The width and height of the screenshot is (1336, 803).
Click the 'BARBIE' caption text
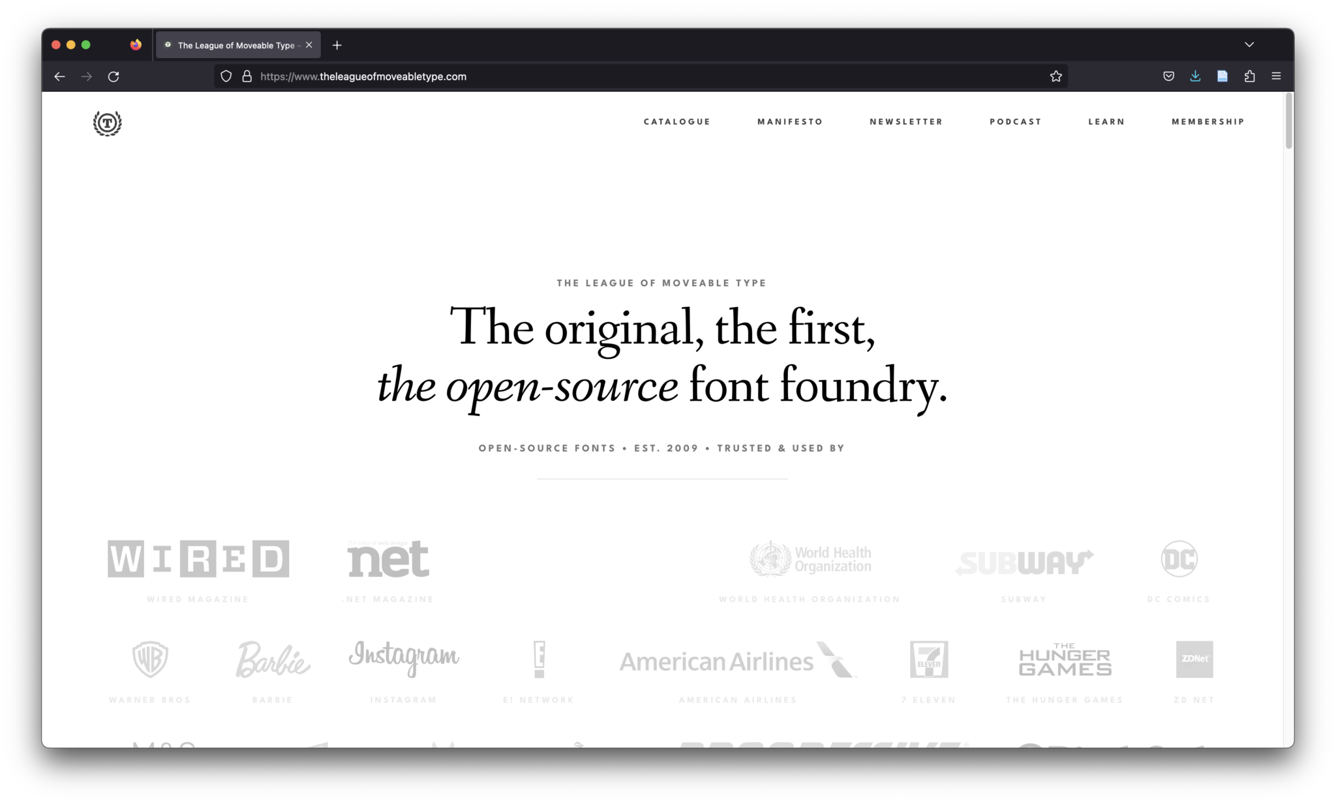pos(273,700)
